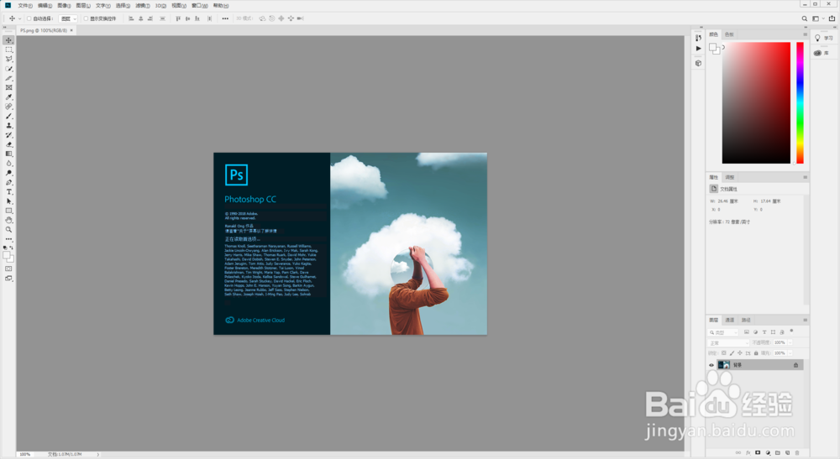
Task: Add a layer mask
Action: (x=758, y=452)
